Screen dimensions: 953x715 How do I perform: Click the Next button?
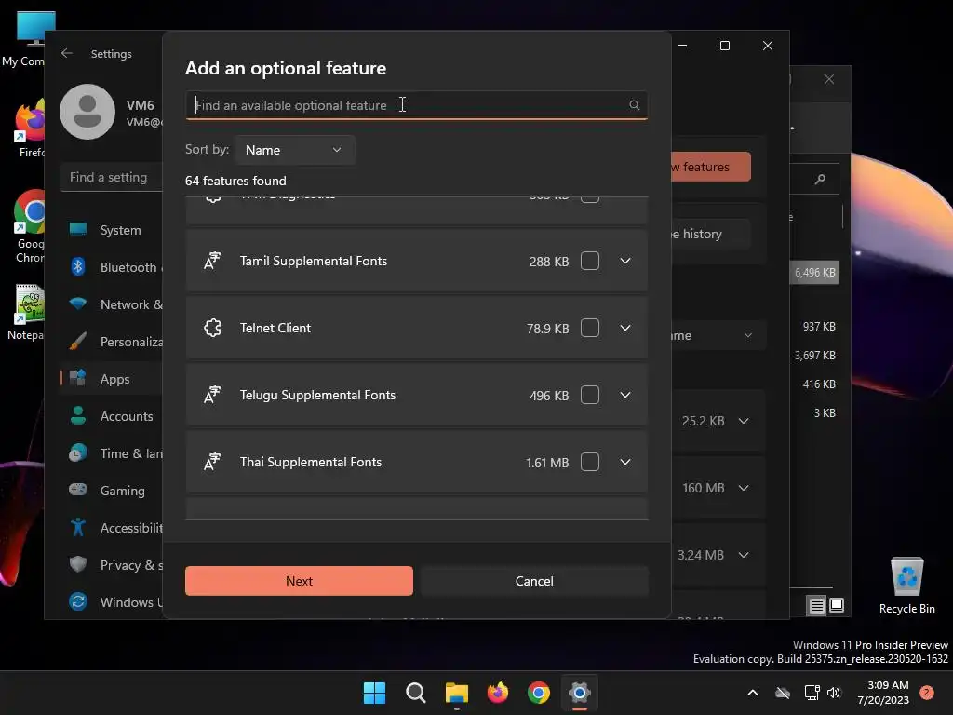tap(299, 581)
